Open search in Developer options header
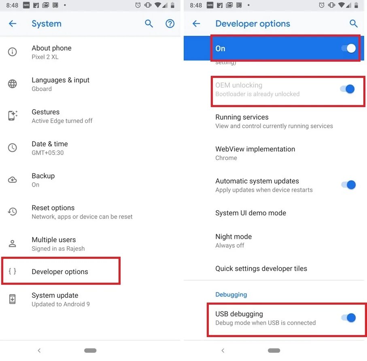Screen dimensions: 367x361 point(353,24)
